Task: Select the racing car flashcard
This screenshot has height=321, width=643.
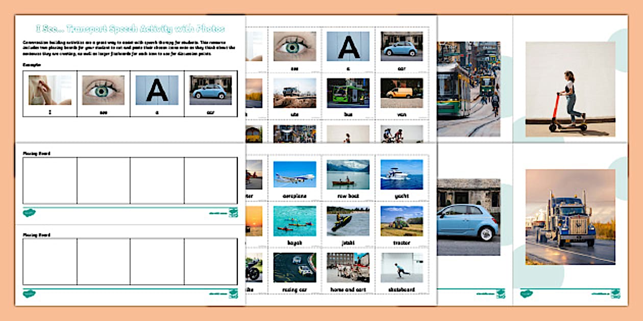Action: point(294,267)
